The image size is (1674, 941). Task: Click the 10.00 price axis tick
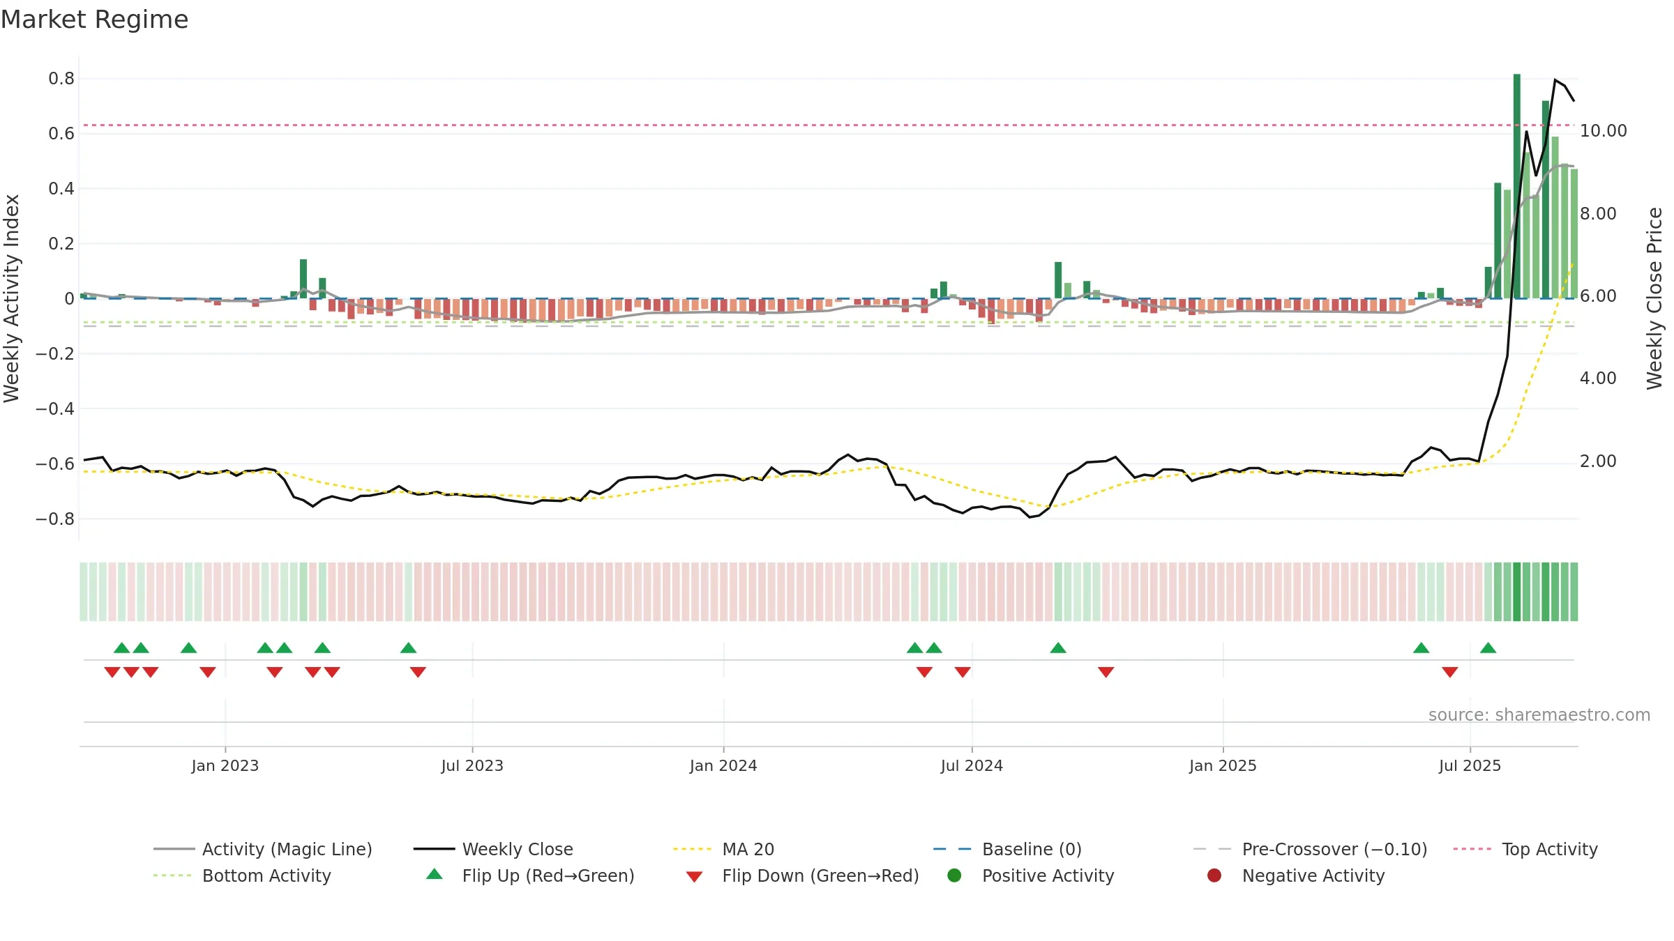click(x=1603, y=130)
